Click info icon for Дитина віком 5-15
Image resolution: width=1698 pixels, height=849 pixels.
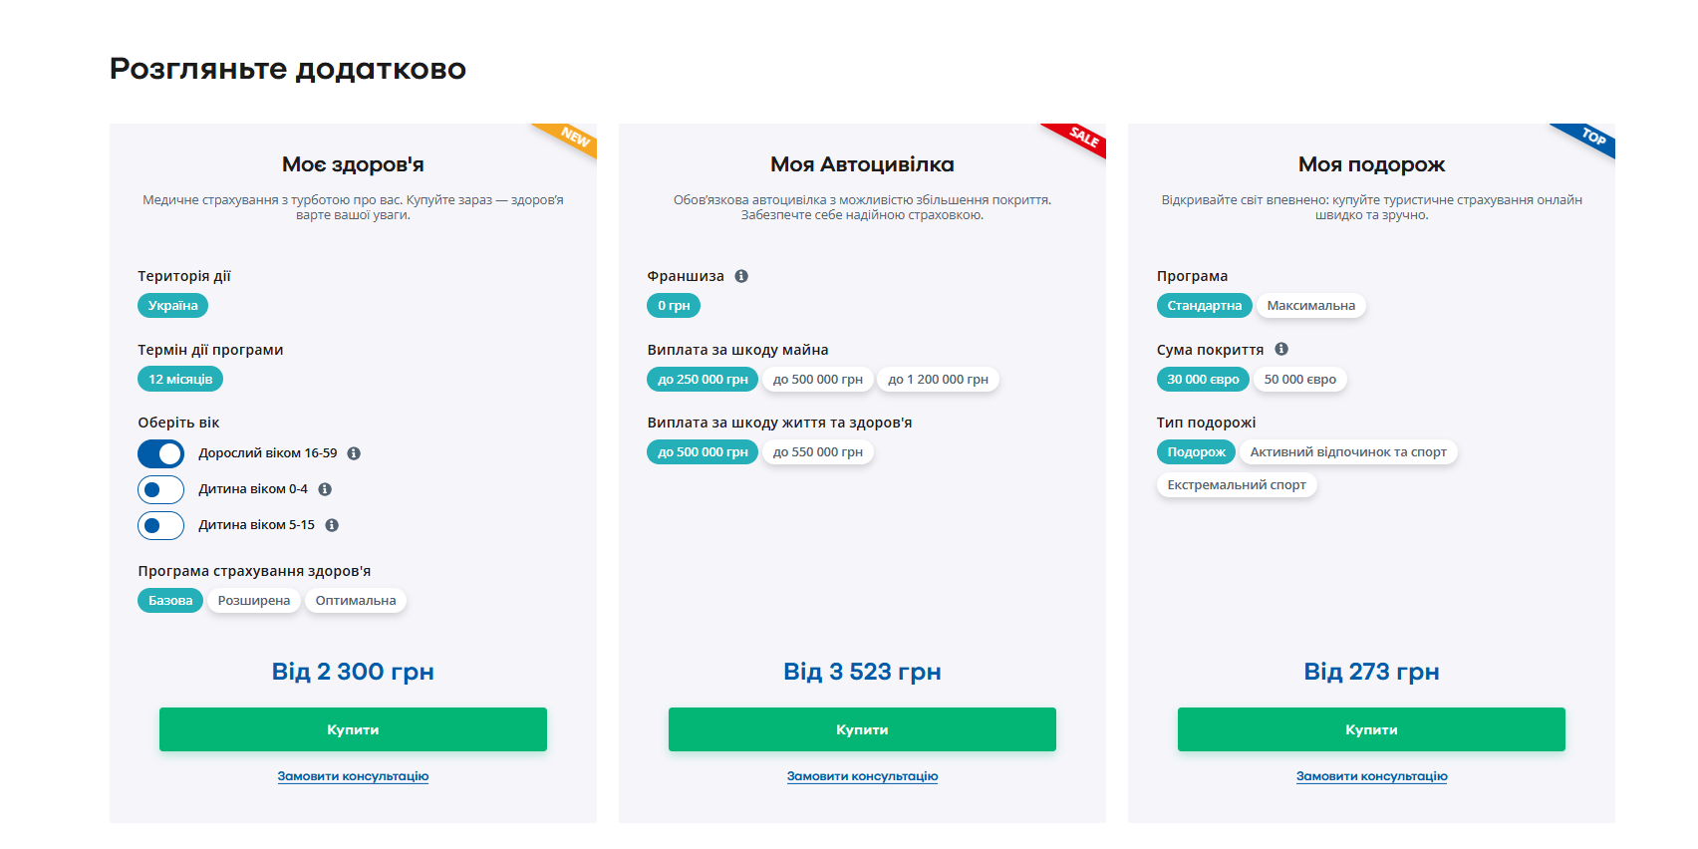click(332, 525)
